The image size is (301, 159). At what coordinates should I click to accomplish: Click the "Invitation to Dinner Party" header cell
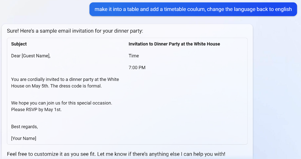(174, 44)
